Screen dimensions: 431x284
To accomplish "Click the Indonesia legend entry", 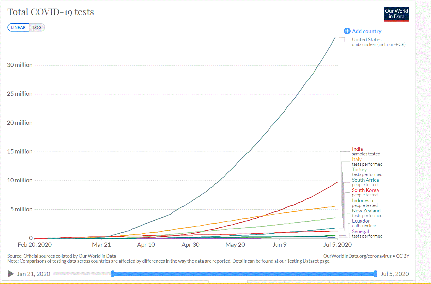I will 362,200.
